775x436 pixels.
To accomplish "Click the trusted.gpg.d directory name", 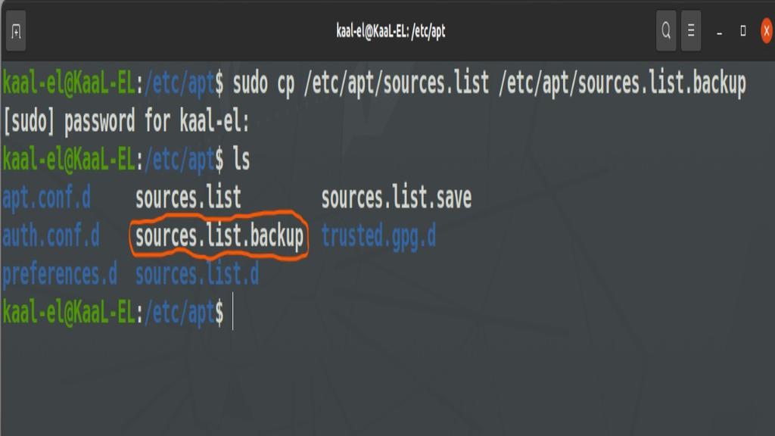I will [x=378, y=236].
